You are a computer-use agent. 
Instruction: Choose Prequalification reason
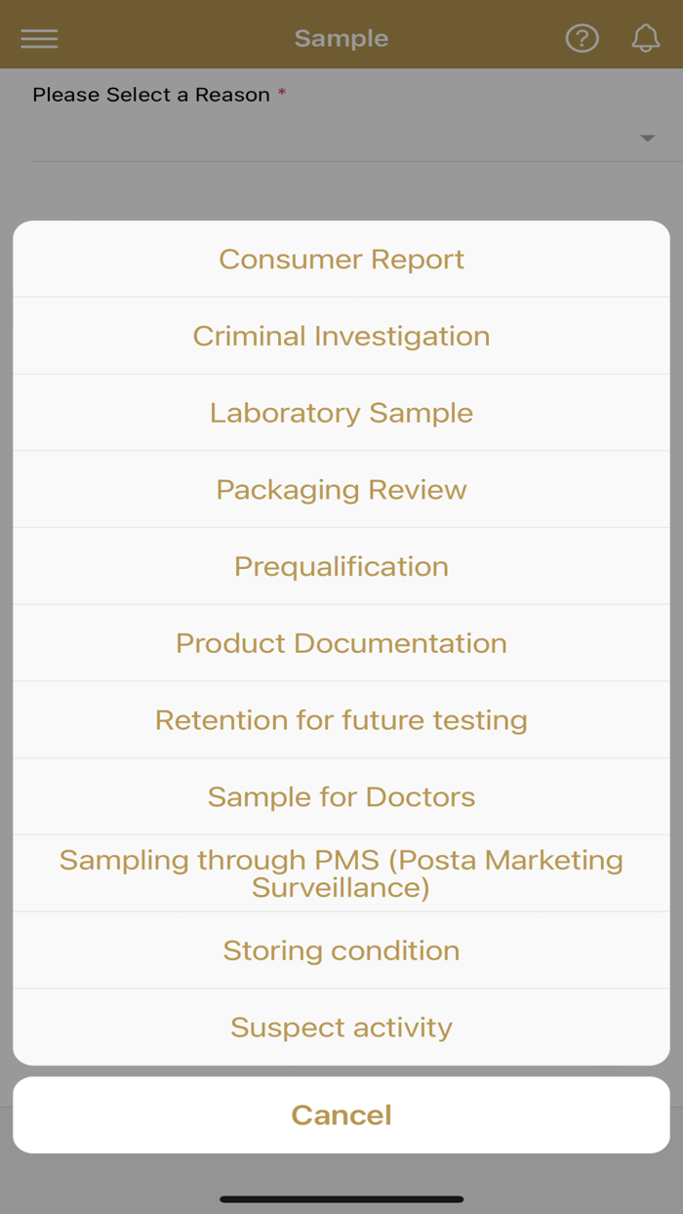coord(341,566)
